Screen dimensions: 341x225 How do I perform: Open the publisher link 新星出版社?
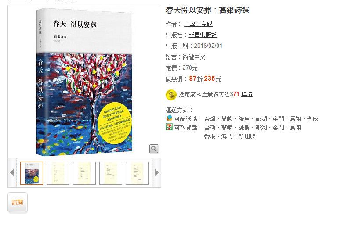[x=202, y=35]
